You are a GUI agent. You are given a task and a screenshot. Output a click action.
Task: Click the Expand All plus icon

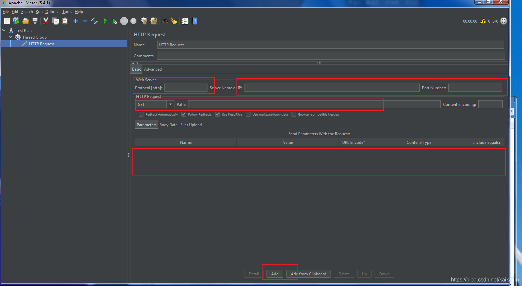(76, 21)
